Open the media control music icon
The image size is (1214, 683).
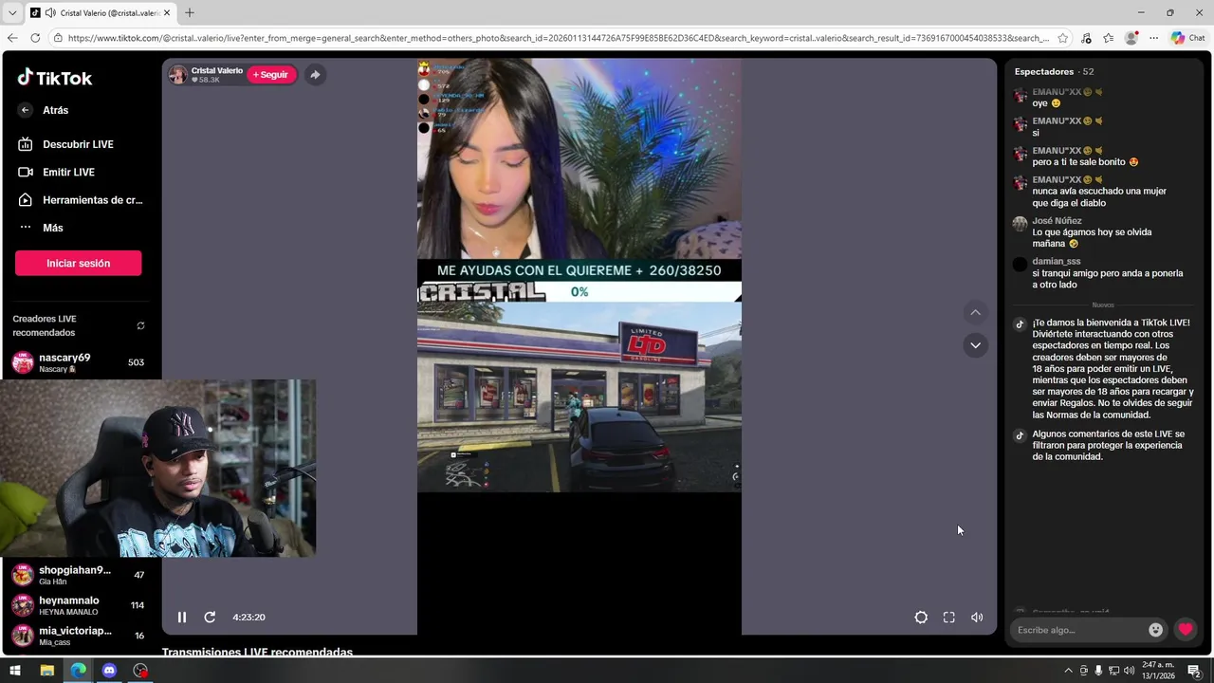1086,38
